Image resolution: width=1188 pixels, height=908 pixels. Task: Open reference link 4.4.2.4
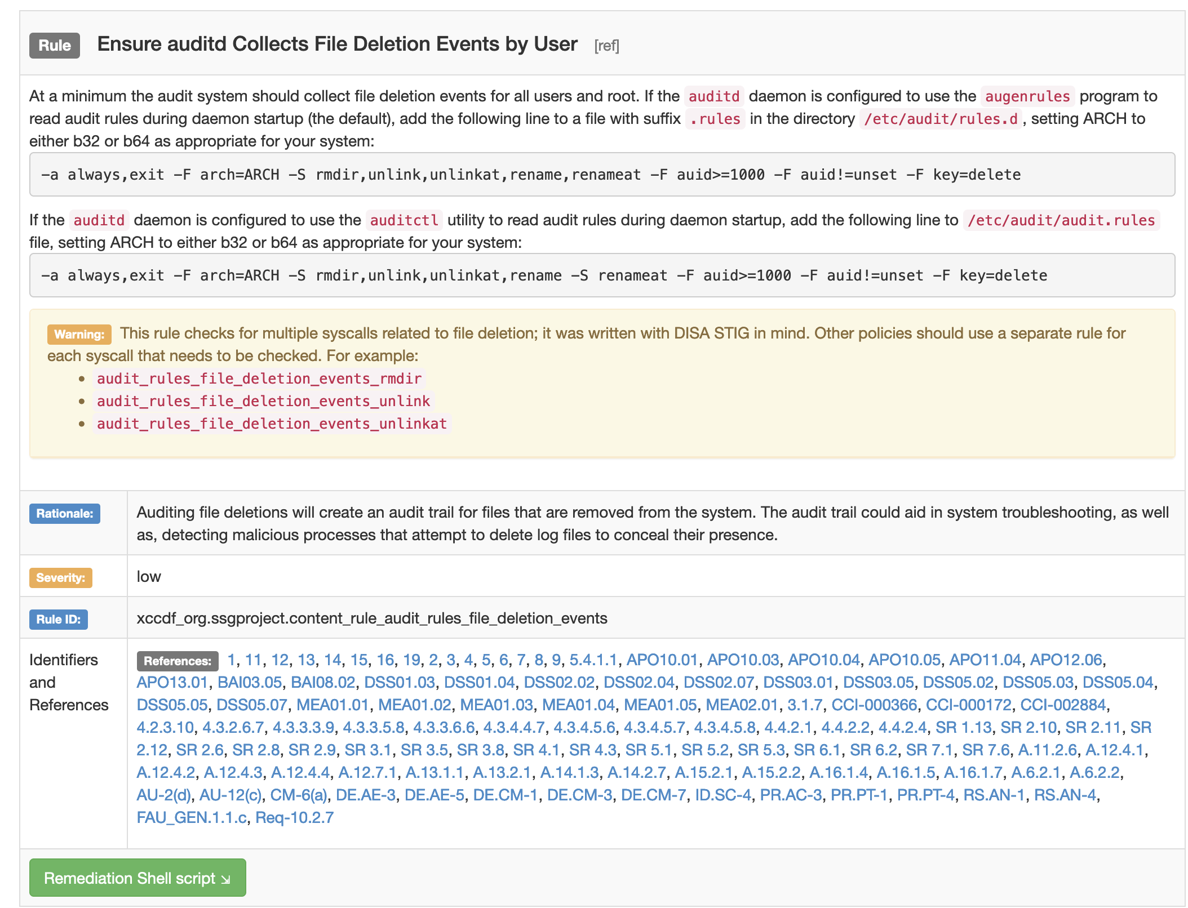point(902,727)
